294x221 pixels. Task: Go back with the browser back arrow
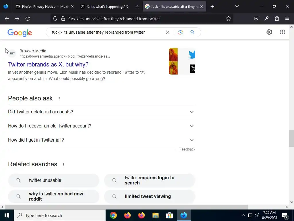pyautogui.click(x=7, y=19)
